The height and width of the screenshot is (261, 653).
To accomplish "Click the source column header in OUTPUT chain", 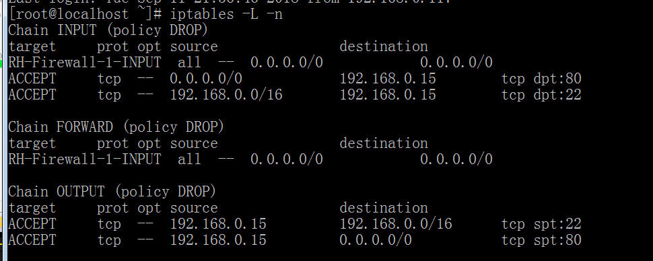I will coord(194,208).
